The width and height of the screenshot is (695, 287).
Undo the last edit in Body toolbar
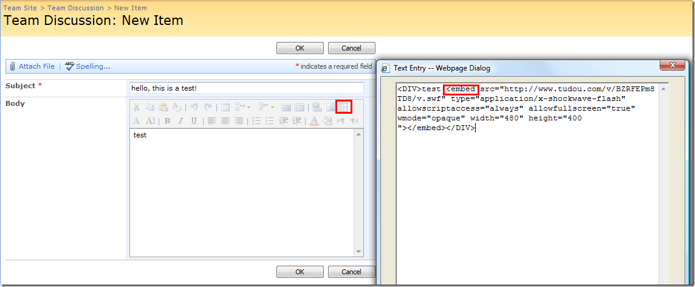click(x=194, y=107)
